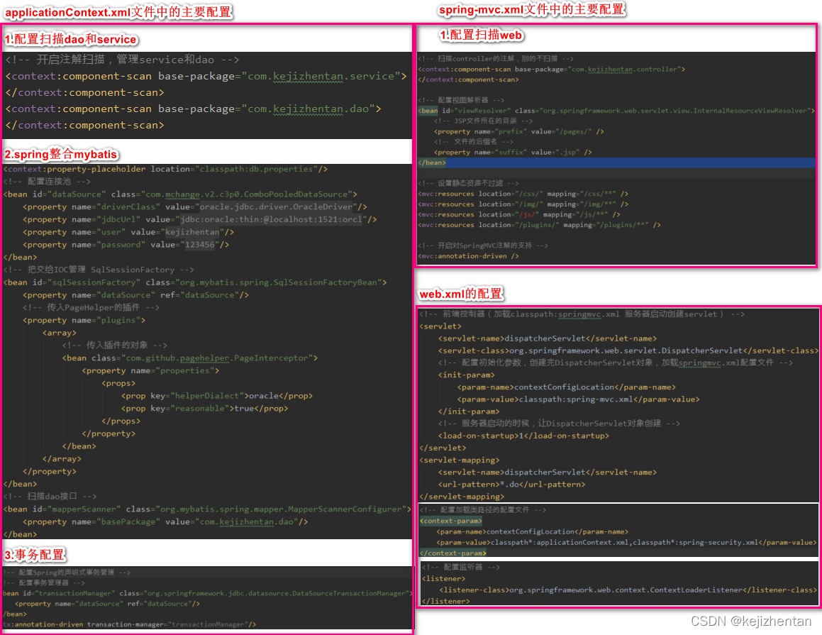Click the sqlSessionFactory bean line
This screenshot has width=822, height=635.
pyautogui.click(x=195, y=282)
